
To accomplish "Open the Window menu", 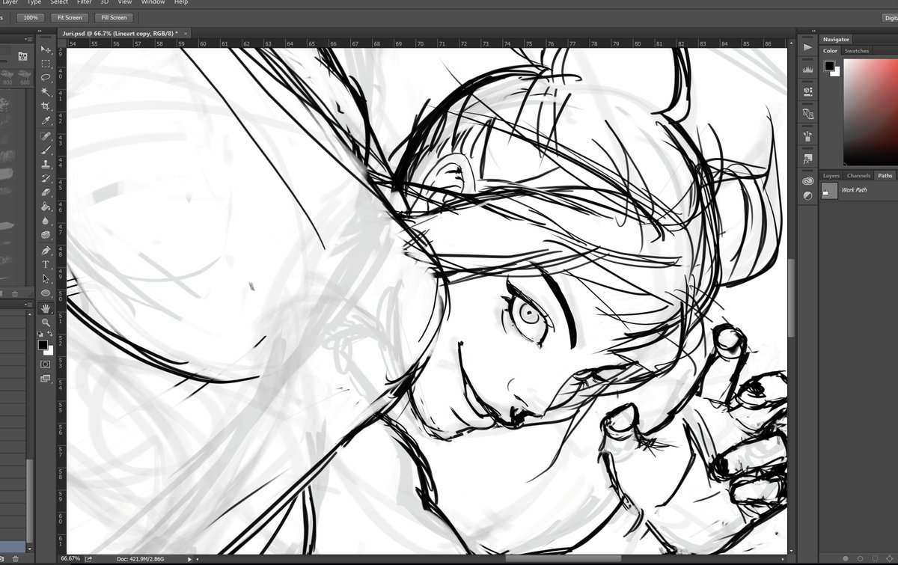I will 153,3.
